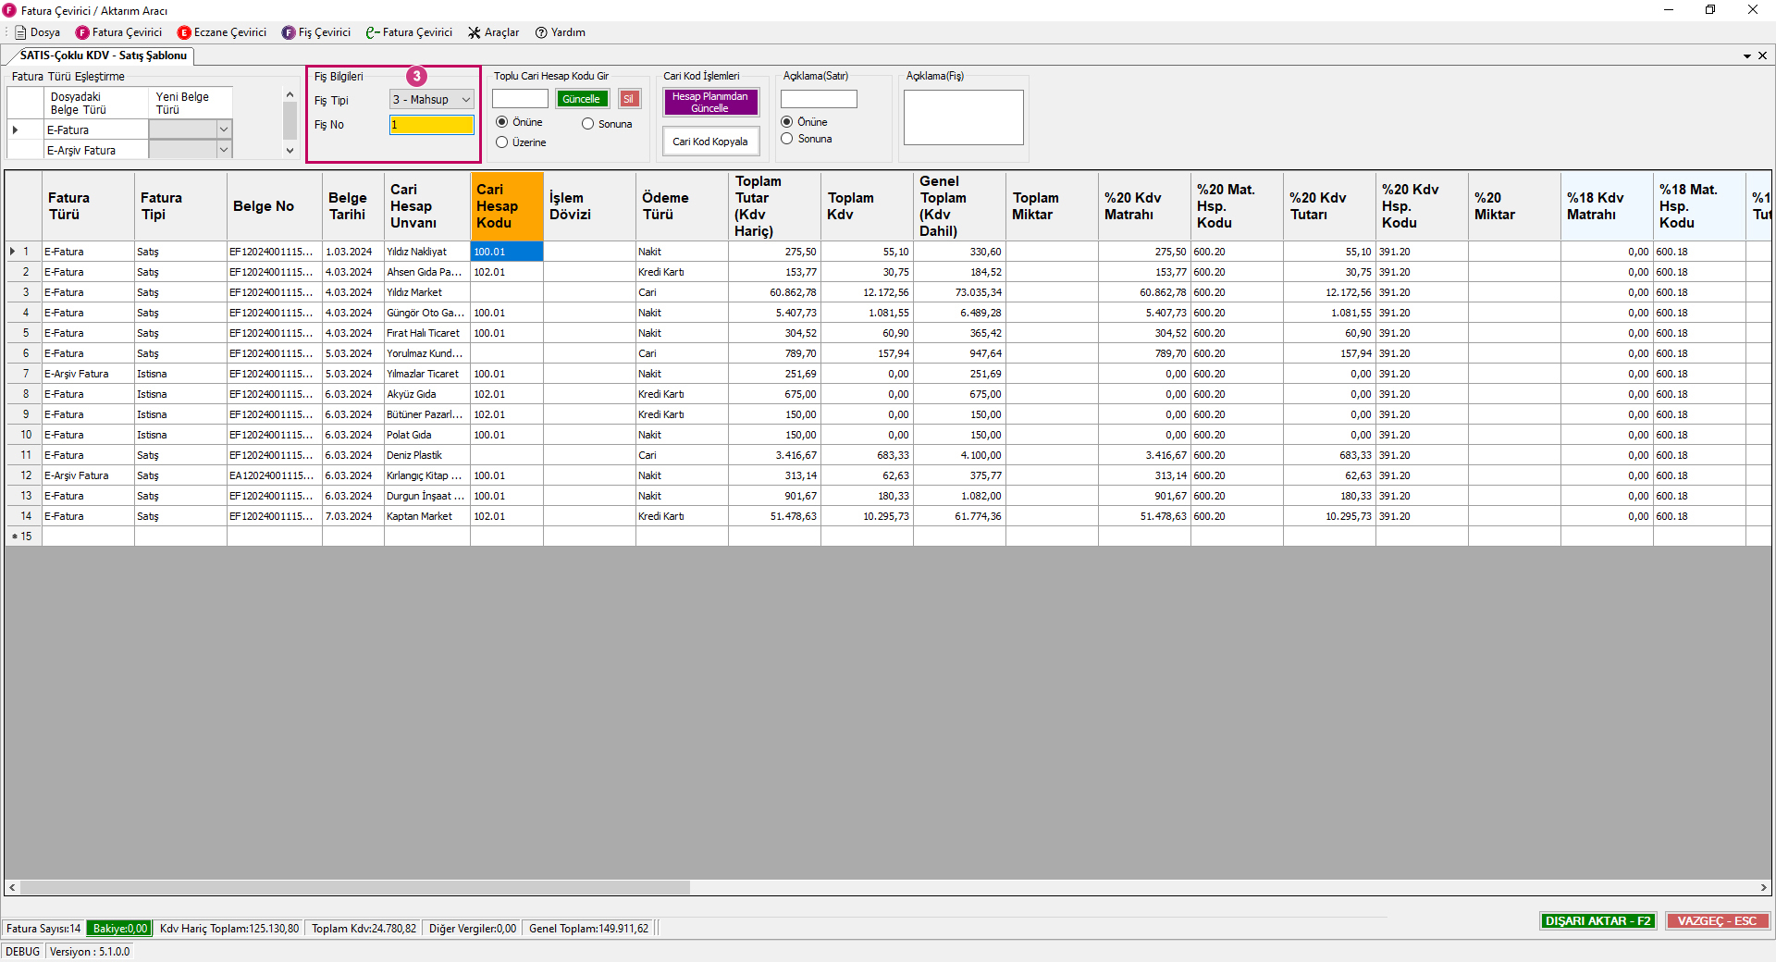Image resolution: width=1776 pixels, height=962 pixels.
Task: Open the E-Arşiv Fatura belge türü dropdown
Action: pos(224,150)
